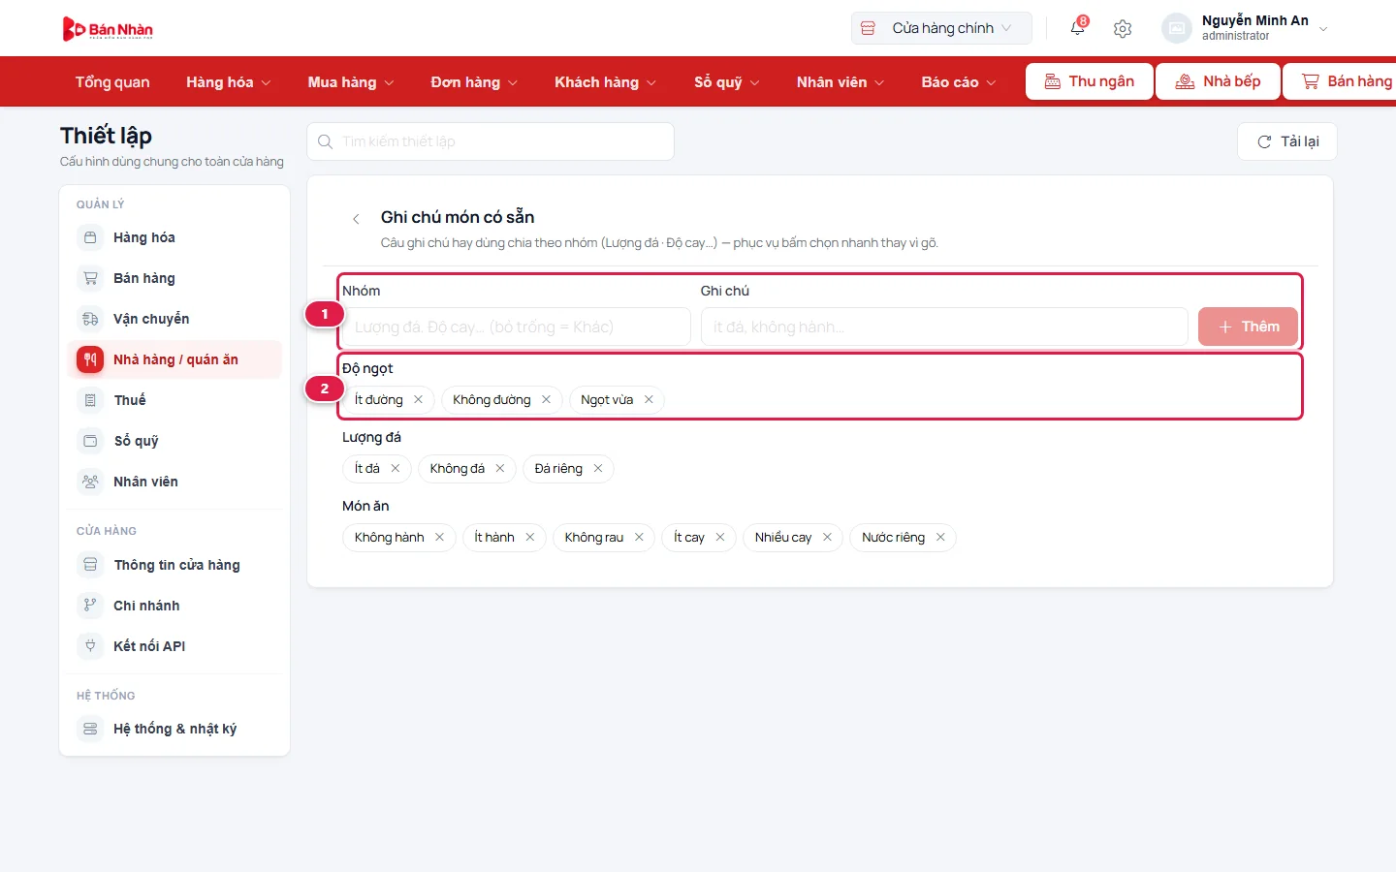Expand the Đơn hàng navigation menu
The width and height of the screenshot is (1396, 872).
[474, 82]
